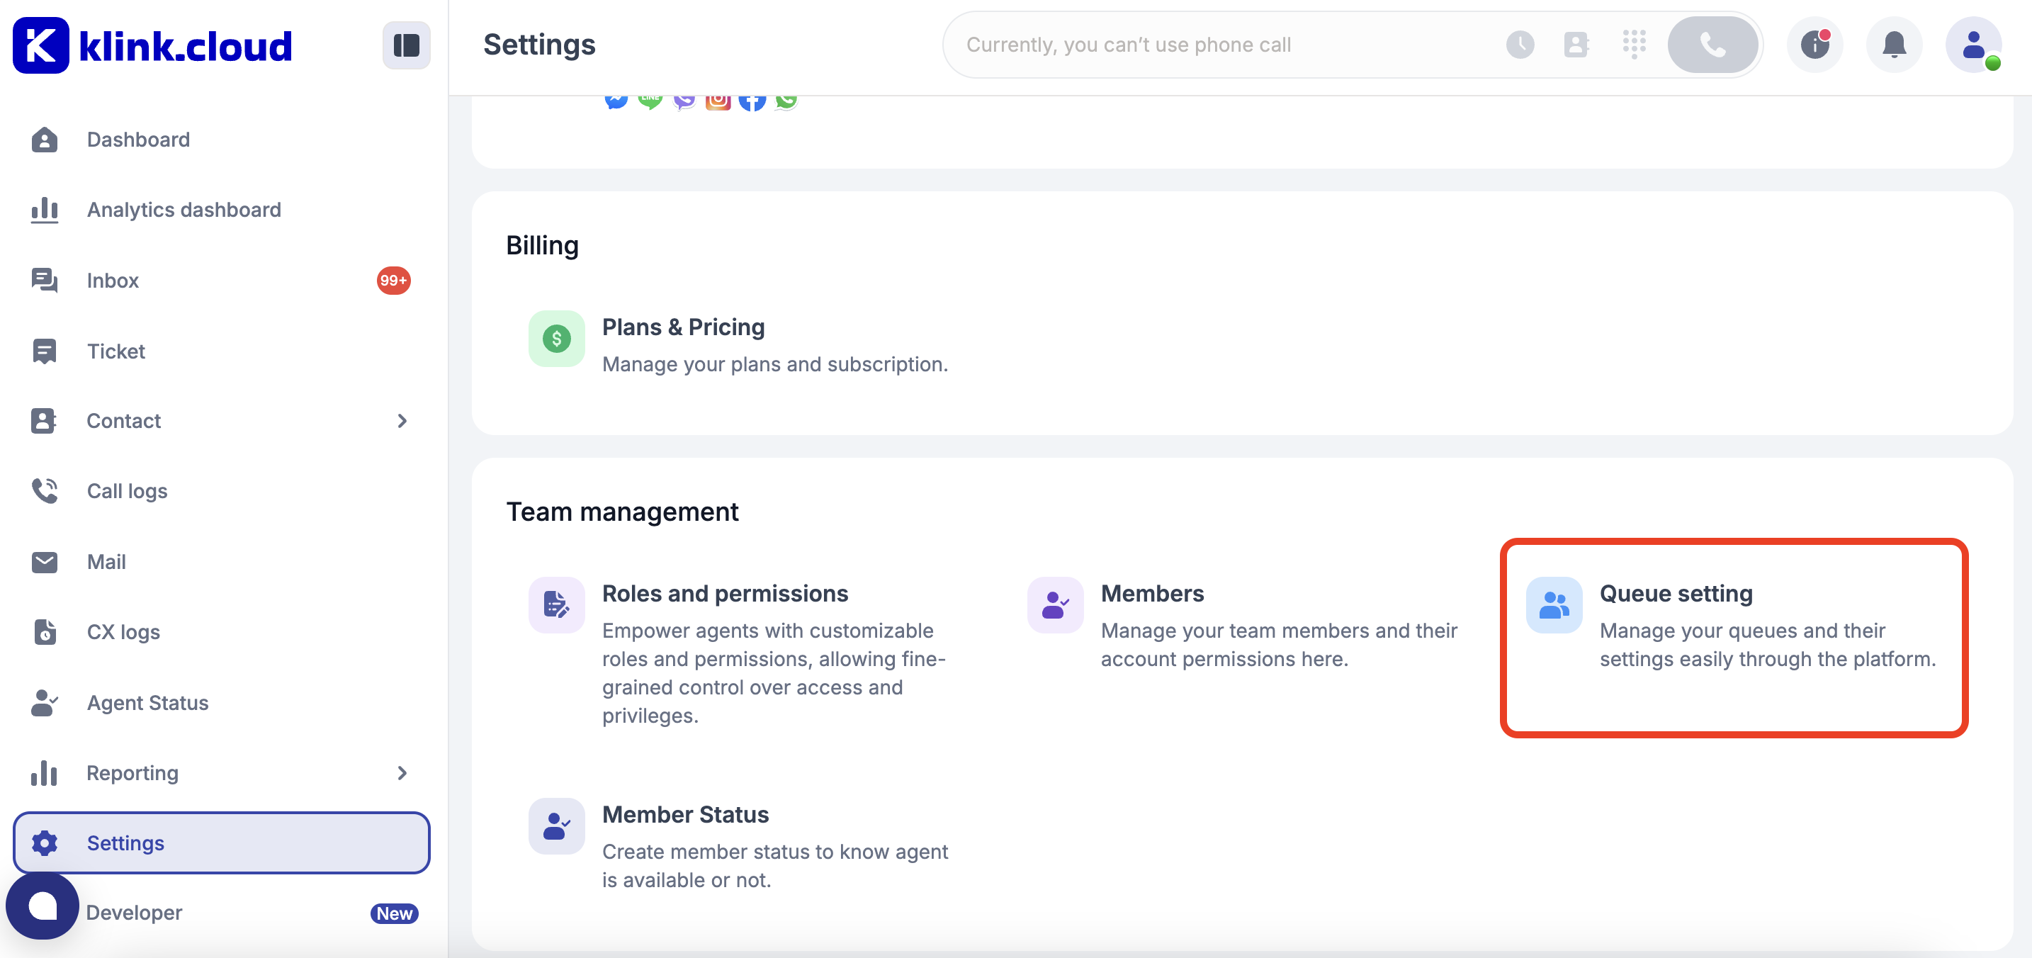2032x958 pixels.
Task: Open the notifications bell
Action: 1893,45
